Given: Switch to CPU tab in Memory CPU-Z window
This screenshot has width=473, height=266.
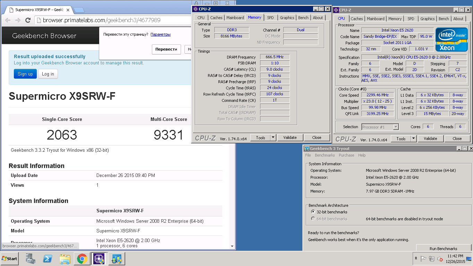Looking at the screenshot, I should click(201, 18).
